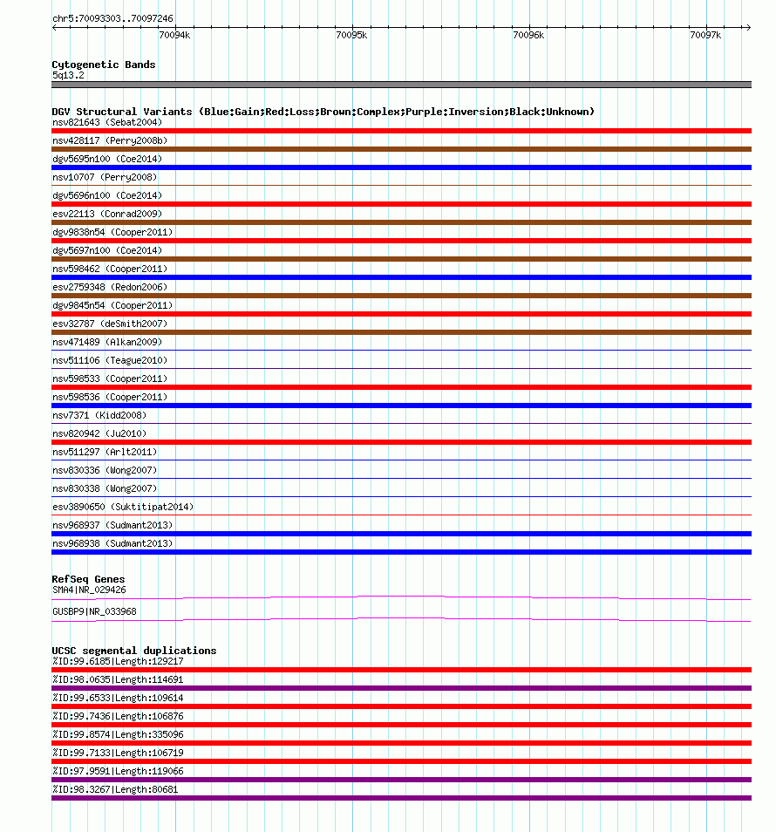
Task: Select dgv9845n54 (Cooper2011) variant label
Action: pos(112,305)
